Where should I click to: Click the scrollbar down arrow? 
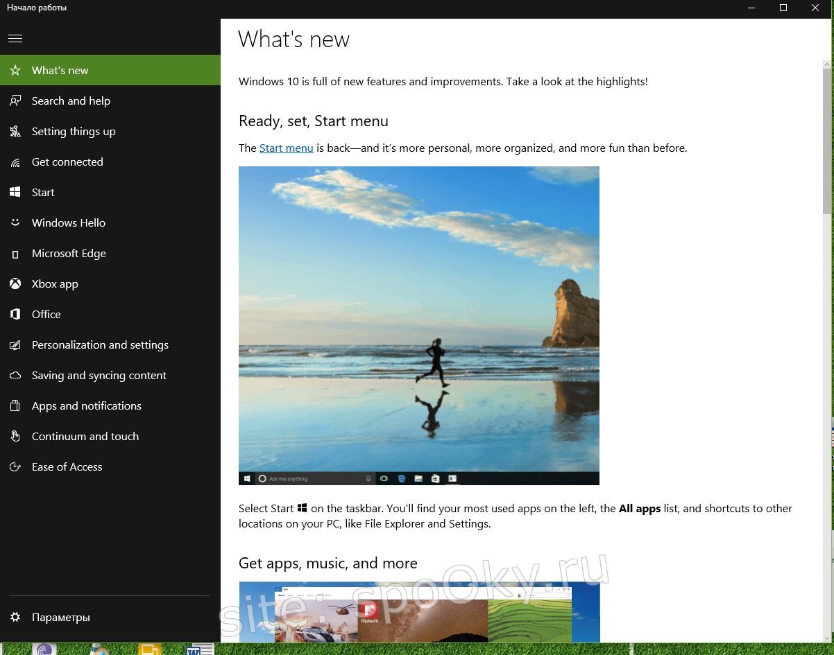(x=827, y=637)
